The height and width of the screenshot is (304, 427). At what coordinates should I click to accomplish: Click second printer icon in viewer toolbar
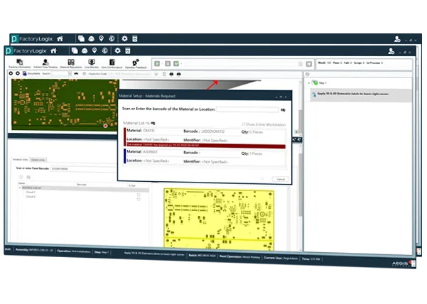[178, 74]
